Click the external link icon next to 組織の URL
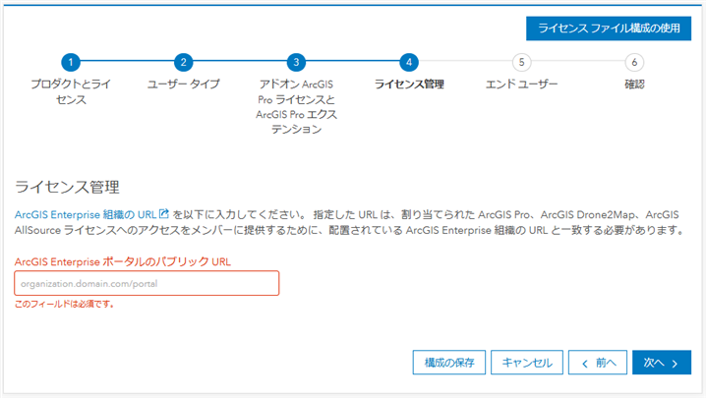Image resolution: width=706 pixels, height=398 pixels. pos(164,213)
